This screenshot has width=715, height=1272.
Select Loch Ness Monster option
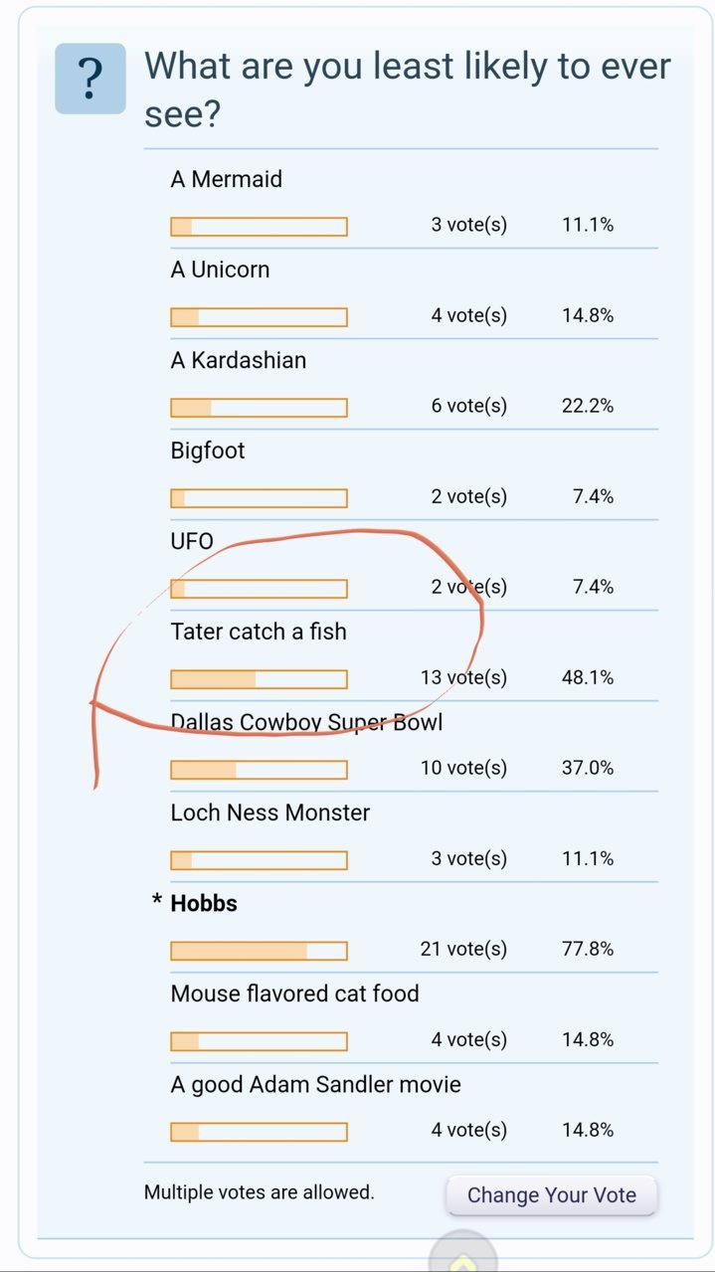coord(270,813)
